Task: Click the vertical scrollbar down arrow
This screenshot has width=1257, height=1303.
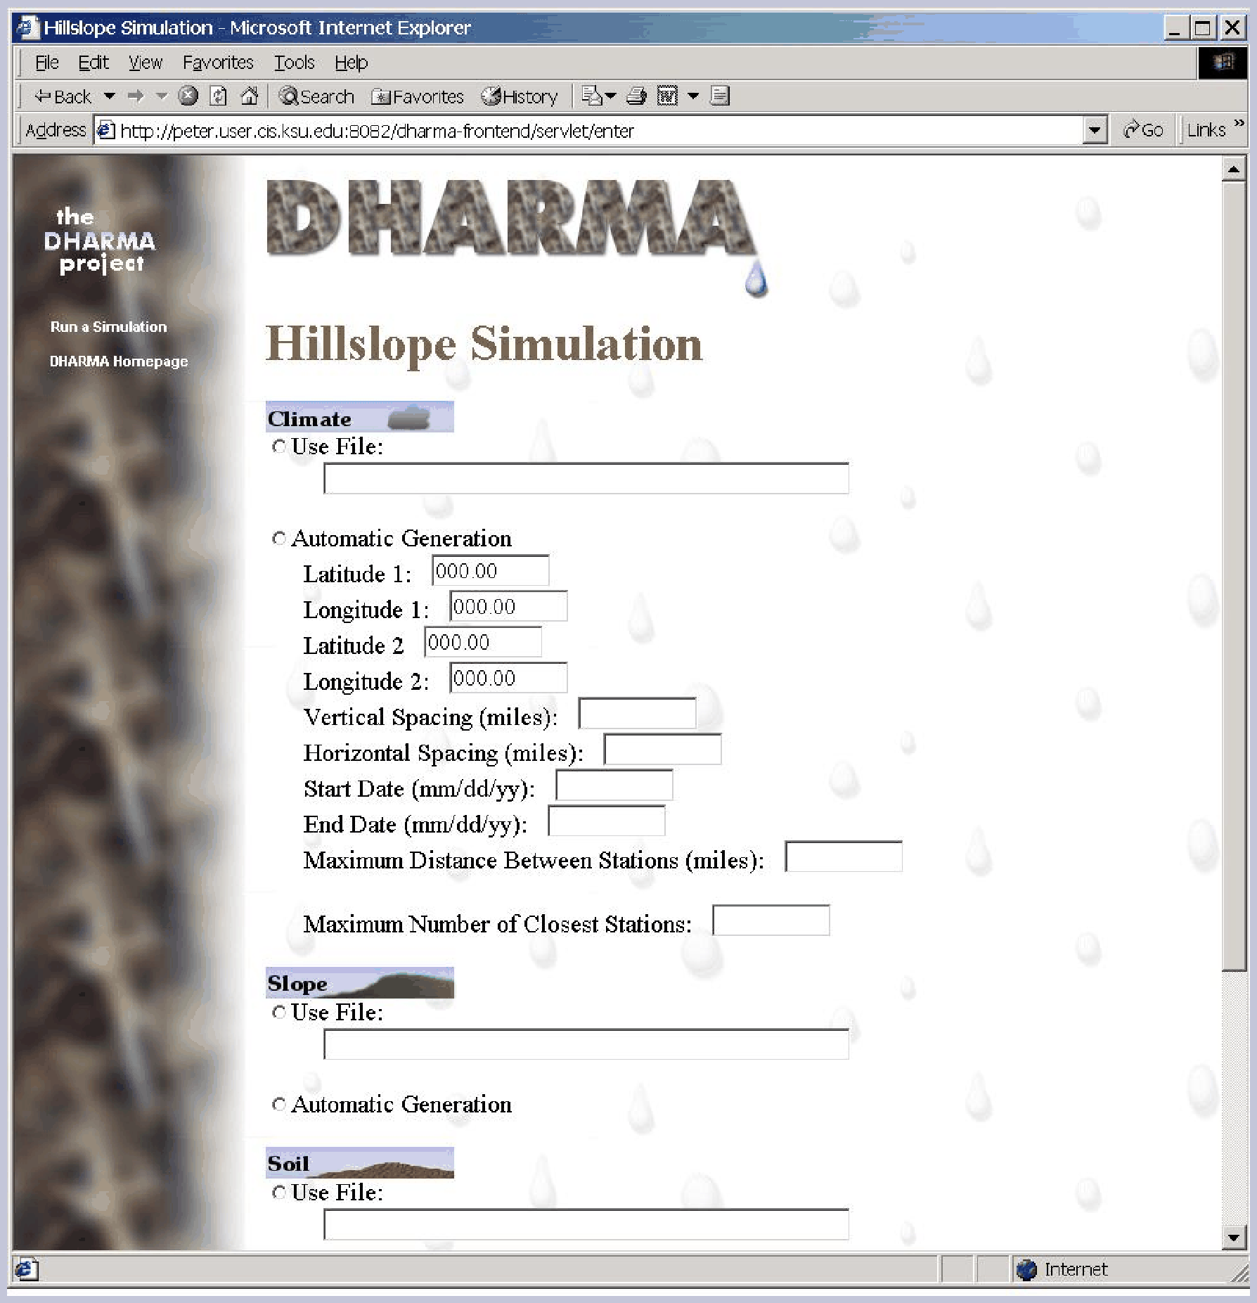Action: pos(1234,1238)
